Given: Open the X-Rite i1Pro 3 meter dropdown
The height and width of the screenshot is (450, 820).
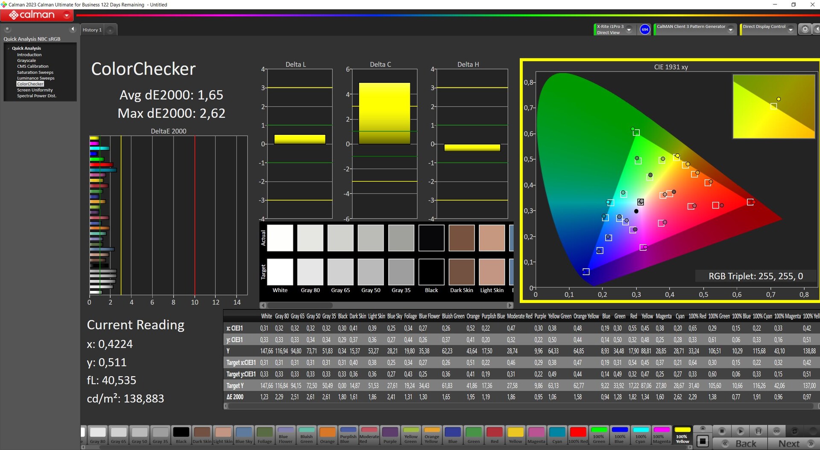Looking at the screenshot, I should click(629, 29).
